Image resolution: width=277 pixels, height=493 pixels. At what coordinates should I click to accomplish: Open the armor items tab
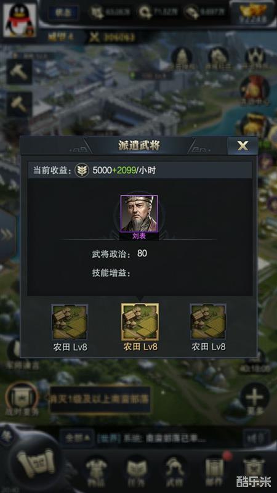(x=97, y=470)
